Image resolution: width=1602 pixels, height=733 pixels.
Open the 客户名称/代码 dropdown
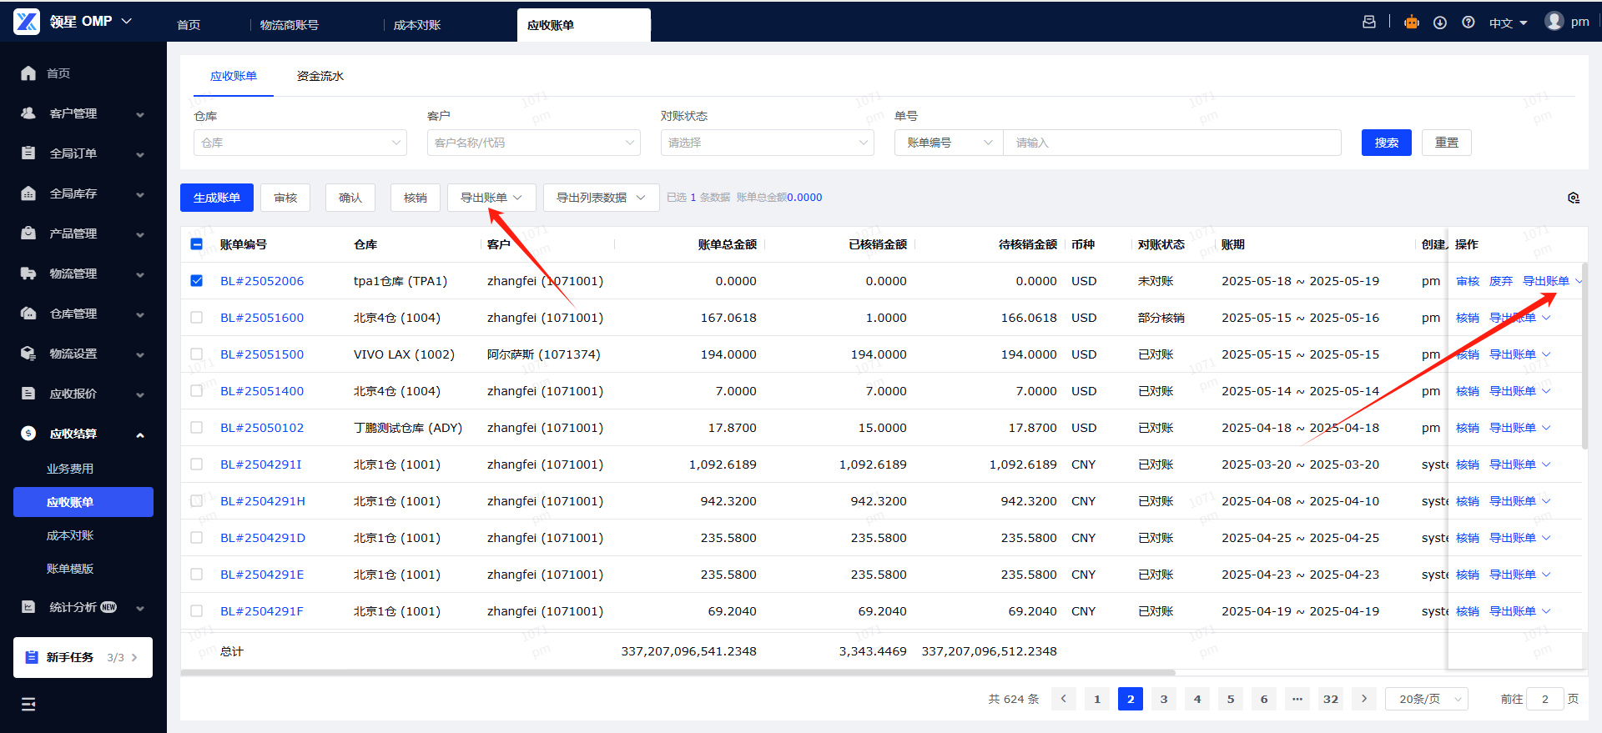pyautogui.click(x=534, y=143)
